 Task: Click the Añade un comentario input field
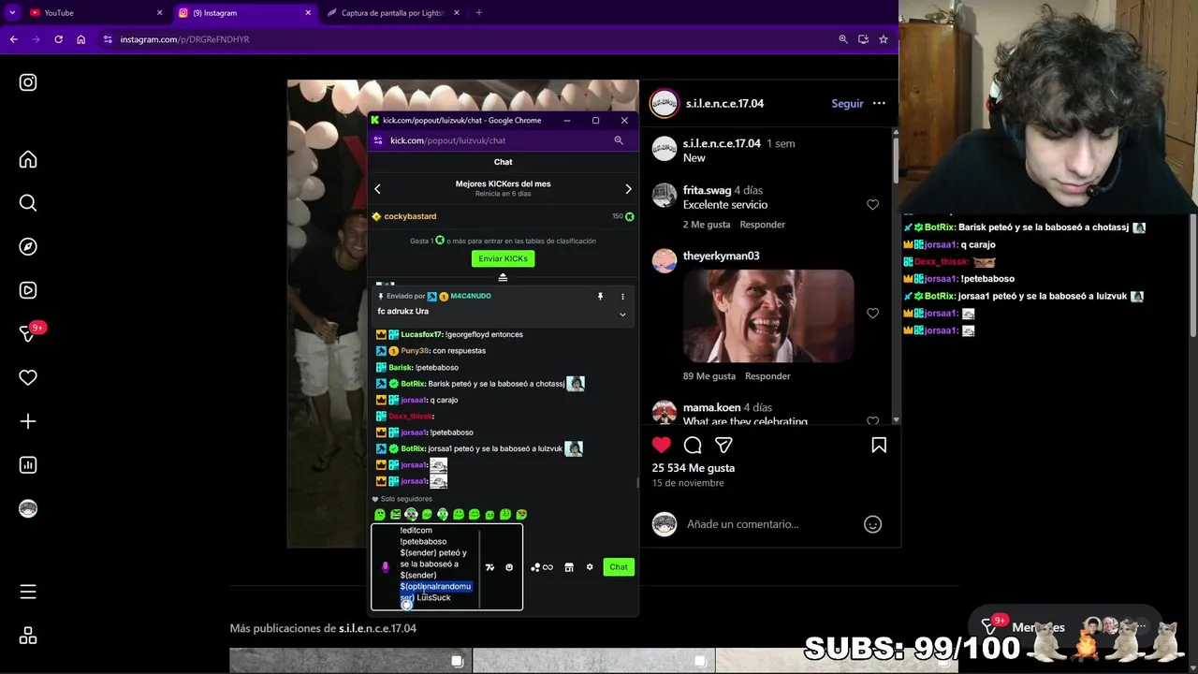[x=742, y=524]
